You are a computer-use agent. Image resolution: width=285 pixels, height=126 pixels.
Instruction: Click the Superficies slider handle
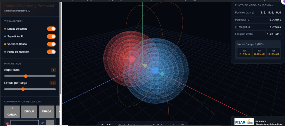pyautogui.click(x=26, y=76)
